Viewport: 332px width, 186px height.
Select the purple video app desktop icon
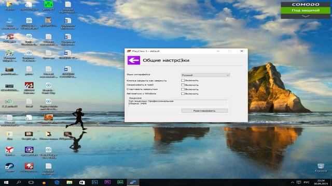click(29, 151)
